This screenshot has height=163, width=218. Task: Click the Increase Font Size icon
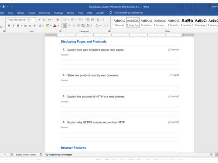point(39,20)
